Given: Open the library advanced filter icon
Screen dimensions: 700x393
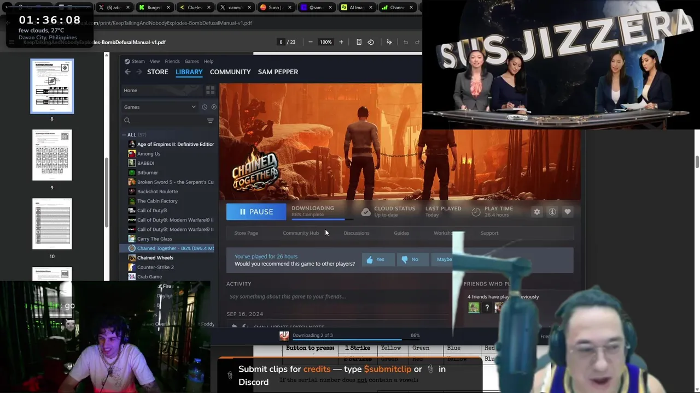Looking at the screenshot, I should point(210,121).
